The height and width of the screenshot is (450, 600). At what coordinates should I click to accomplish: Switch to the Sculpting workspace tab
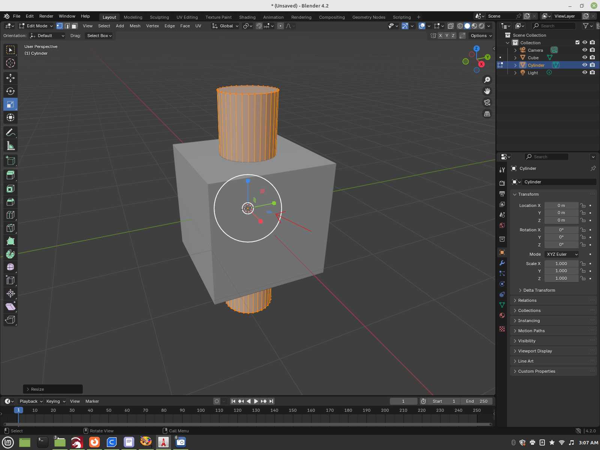[x=159, y=17]
